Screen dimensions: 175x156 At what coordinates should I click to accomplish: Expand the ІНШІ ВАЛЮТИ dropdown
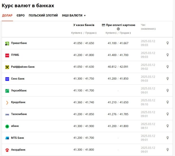tap(74, 16)
